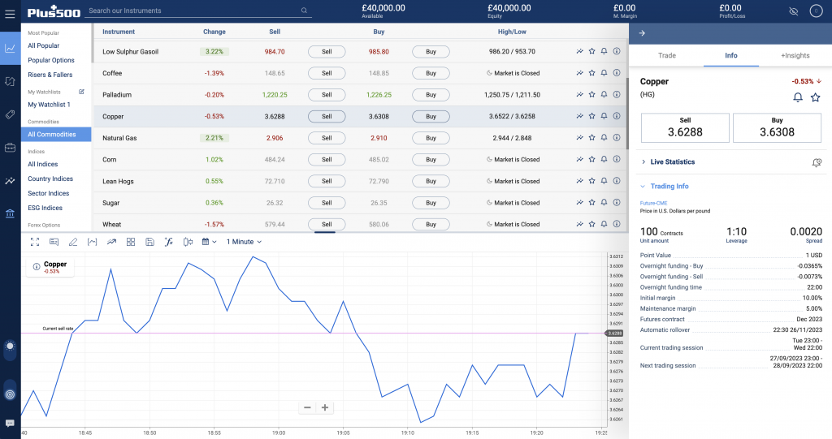Favorite Copper star in info panel
The width and height of the screenshot is (832, 439).
point(816,97)
